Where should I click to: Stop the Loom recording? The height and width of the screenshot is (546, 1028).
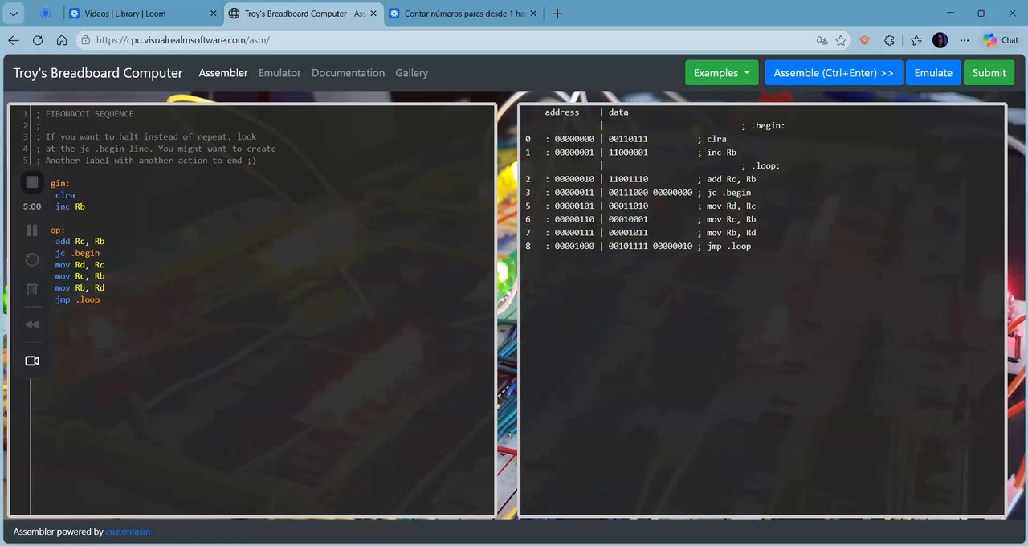(32, 182)
